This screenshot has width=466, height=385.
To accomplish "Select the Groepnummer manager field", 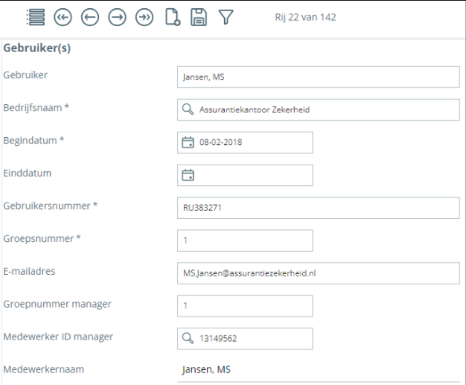I will pyautogui.click(x=245, y=306).
